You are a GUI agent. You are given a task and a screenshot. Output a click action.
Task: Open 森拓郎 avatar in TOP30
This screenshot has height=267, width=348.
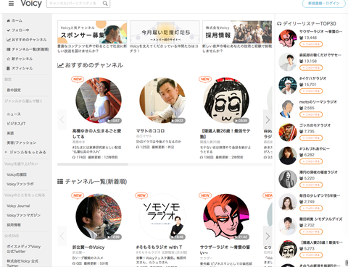(x=288, y=62)
